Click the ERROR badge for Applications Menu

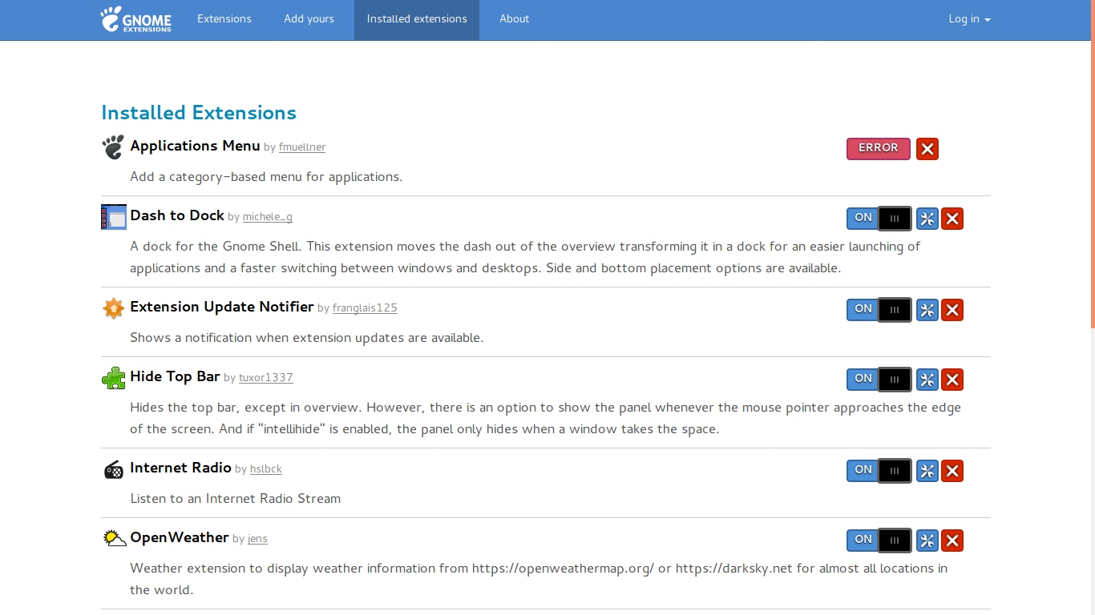coord(879,148)
